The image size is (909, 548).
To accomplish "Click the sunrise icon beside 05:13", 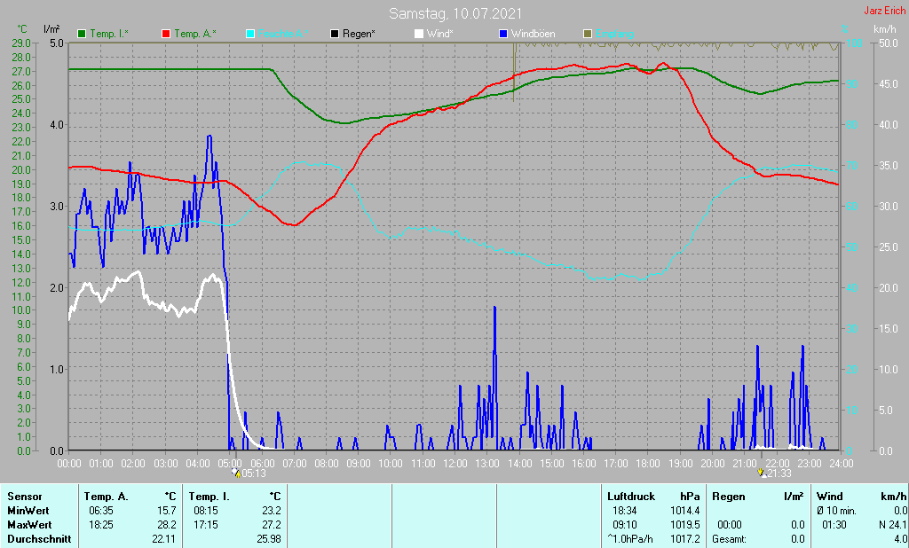I will click(x=236, y=473).
